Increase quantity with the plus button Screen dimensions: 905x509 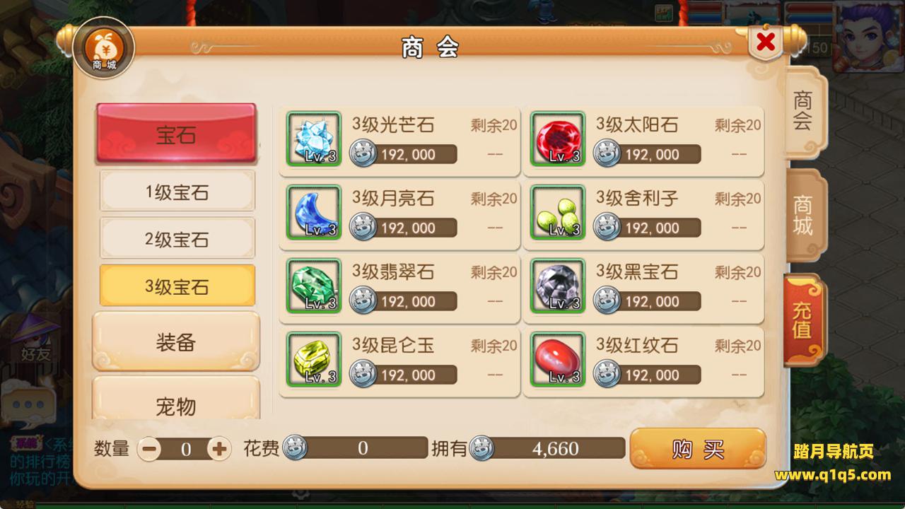click(x=219, y=449)
